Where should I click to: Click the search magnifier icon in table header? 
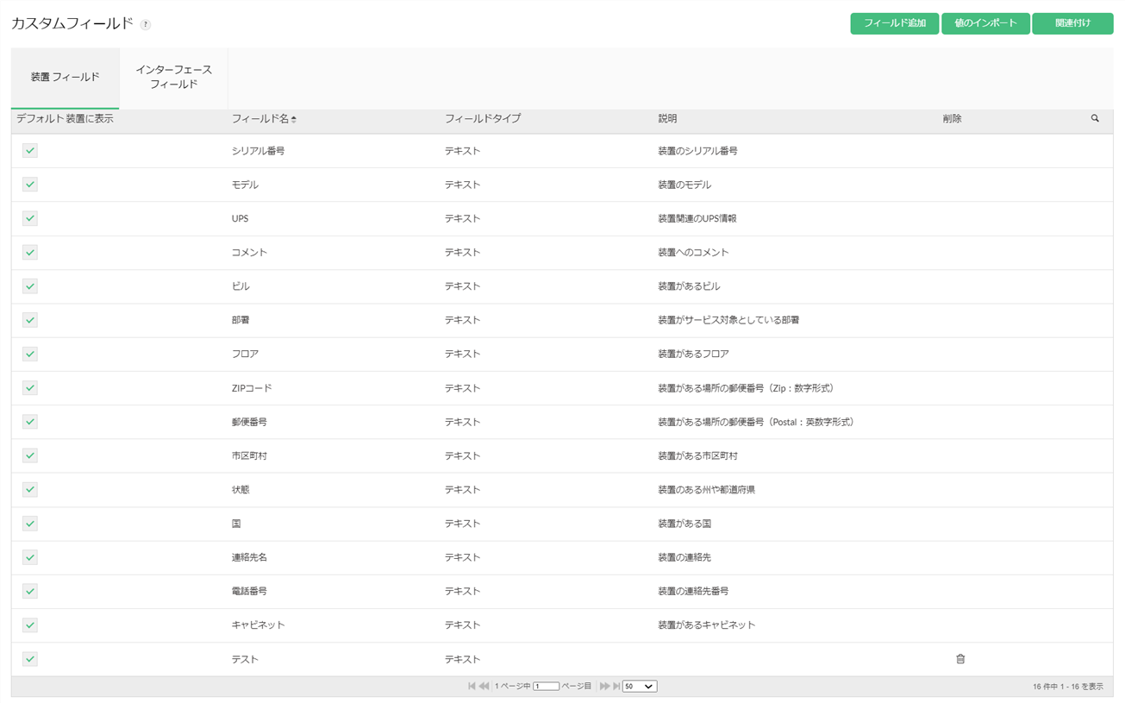coord(1095,119)
